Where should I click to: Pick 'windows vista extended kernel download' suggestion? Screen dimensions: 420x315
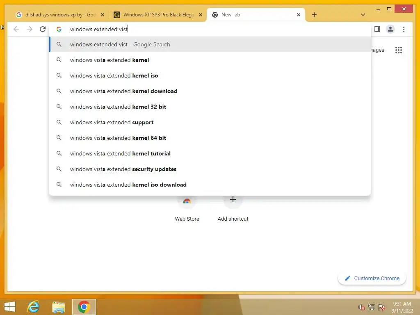point(210,91)
